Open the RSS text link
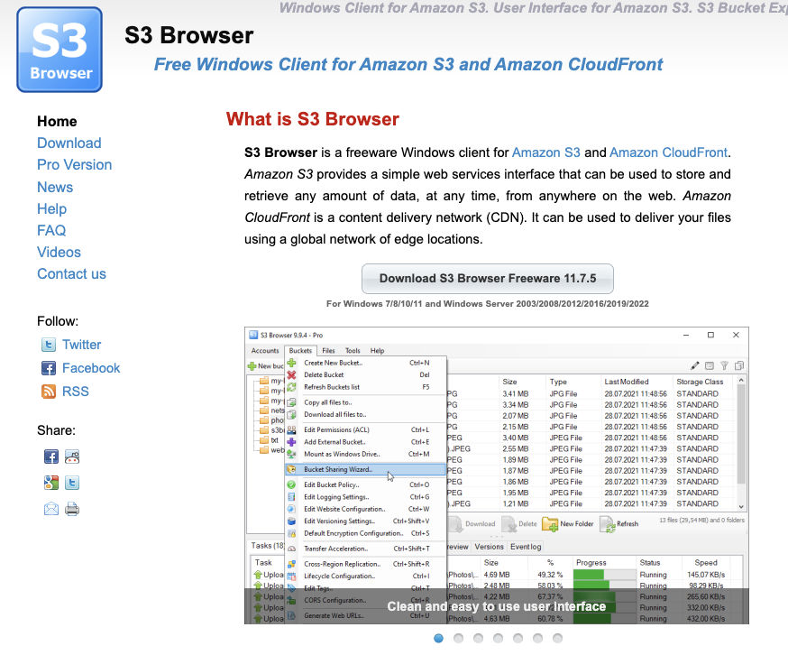This screenshot has width=788, height=655. point(76,392)
